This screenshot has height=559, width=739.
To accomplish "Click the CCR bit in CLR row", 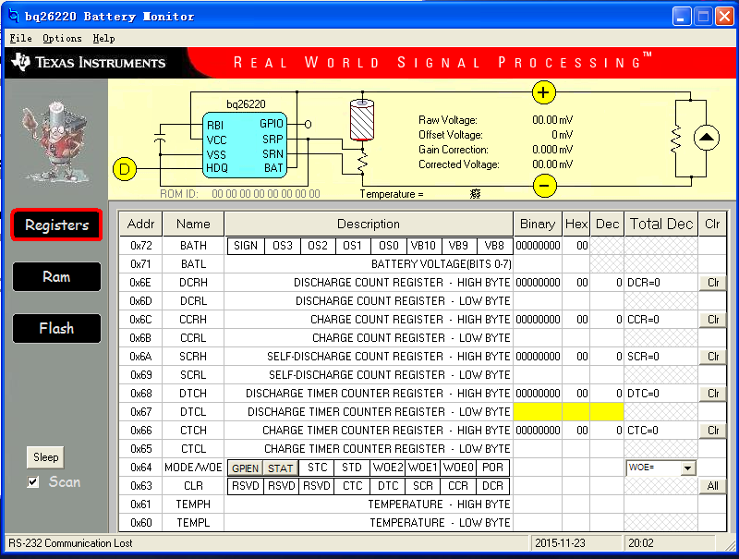I will [x=458, y=486].
